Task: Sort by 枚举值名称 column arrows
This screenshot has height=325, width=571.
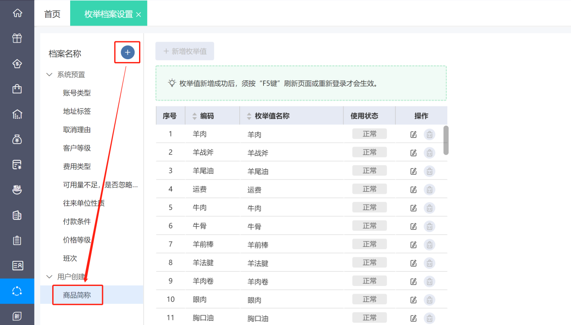Action: click(249, 116)
